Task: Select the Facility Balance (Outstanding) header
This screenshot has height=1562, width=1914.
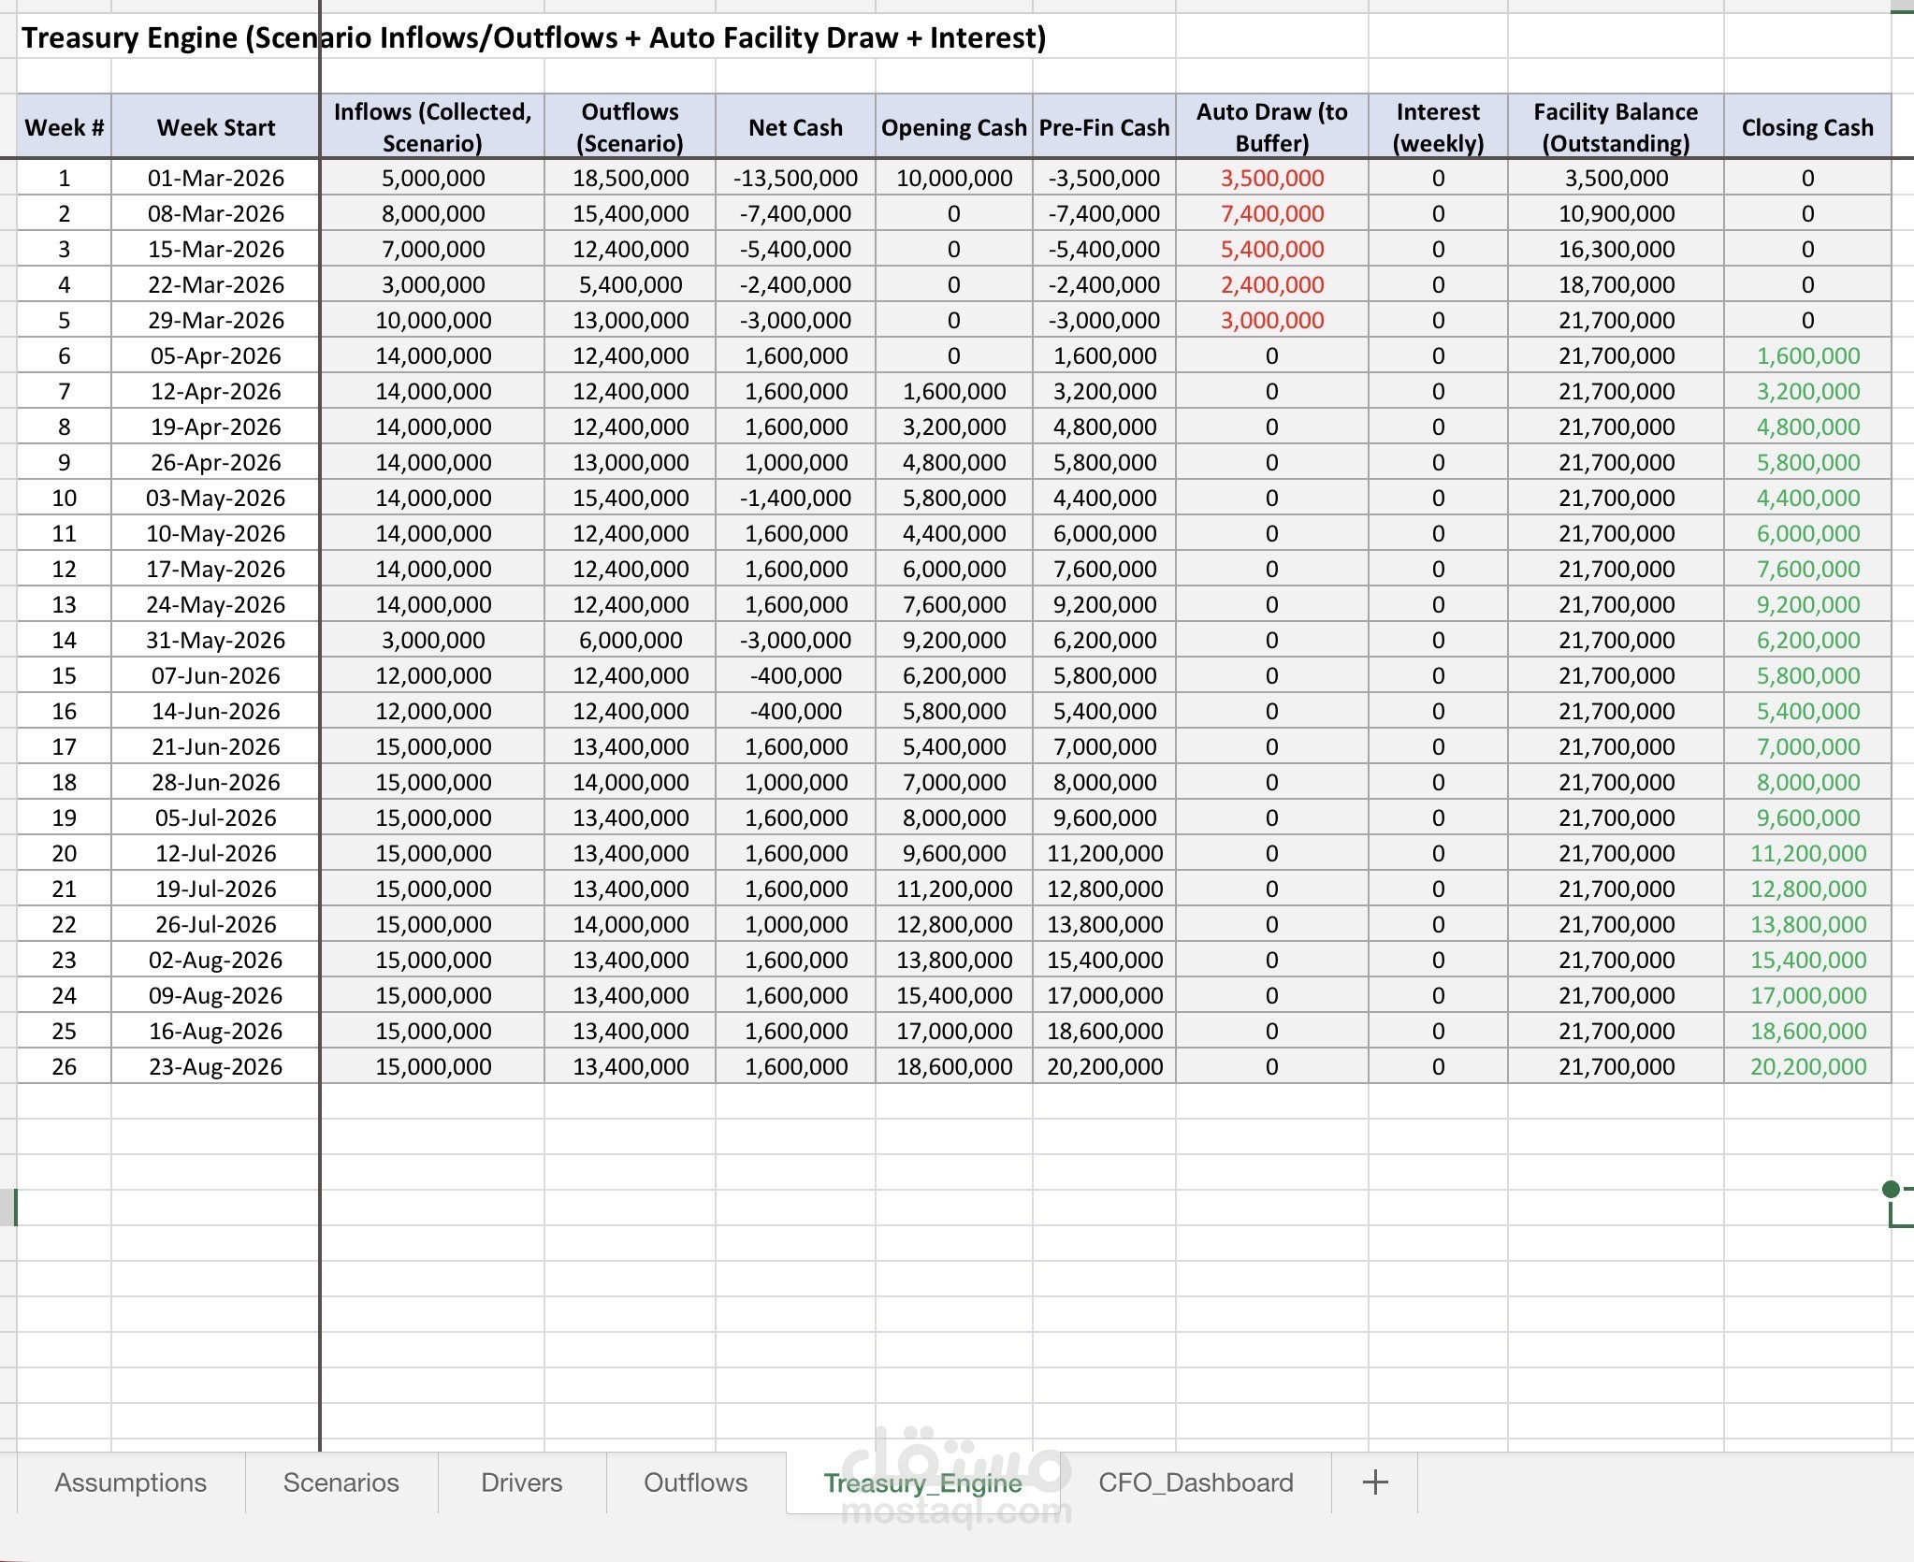Action: (x=1615, y=127)
